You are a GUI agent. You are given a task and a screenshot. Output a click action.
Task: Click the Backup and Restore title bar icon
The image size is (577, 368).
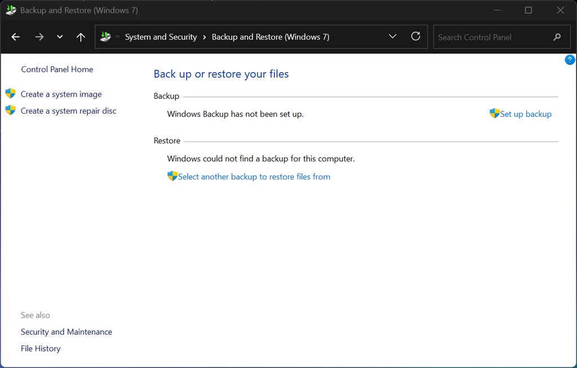(11, 10)
